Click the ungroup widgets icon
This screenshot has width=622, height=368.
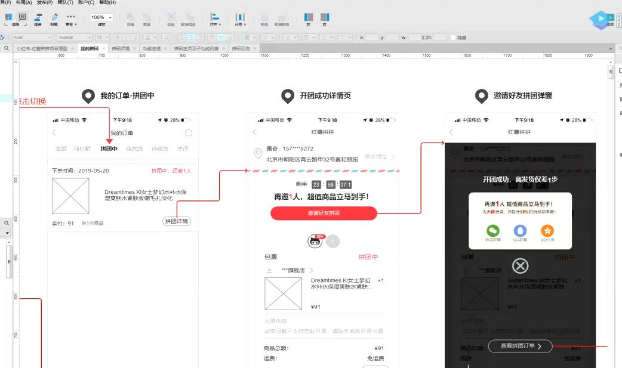(x=189, y=17)
